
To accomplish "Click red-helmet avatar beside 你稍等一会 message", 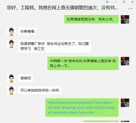I will [x=125, y=61].
